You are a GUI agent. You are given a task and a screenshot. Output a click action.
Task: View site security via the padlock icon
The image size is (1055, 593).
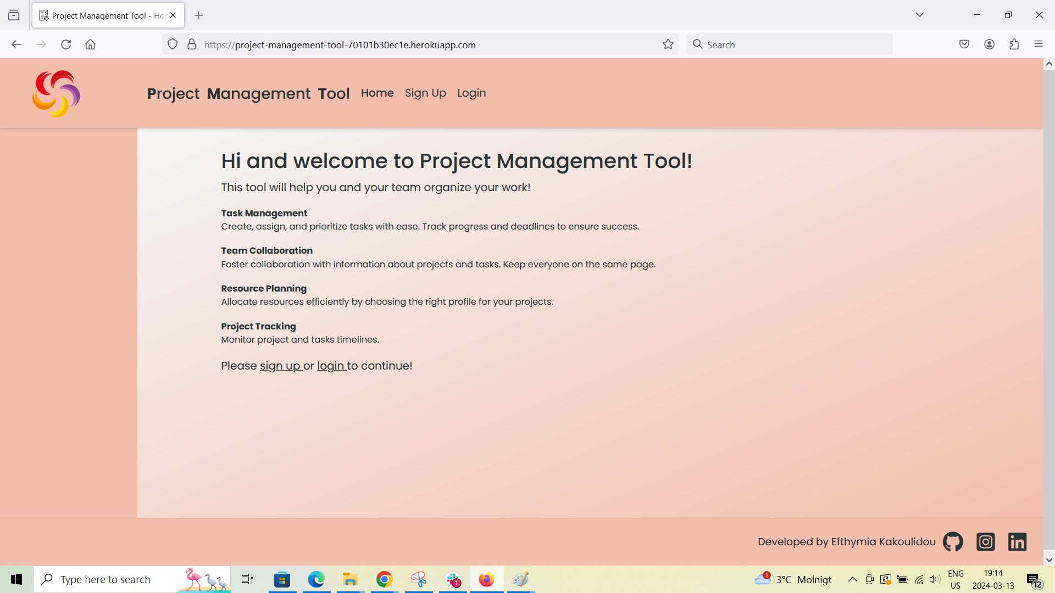(190, 44)
